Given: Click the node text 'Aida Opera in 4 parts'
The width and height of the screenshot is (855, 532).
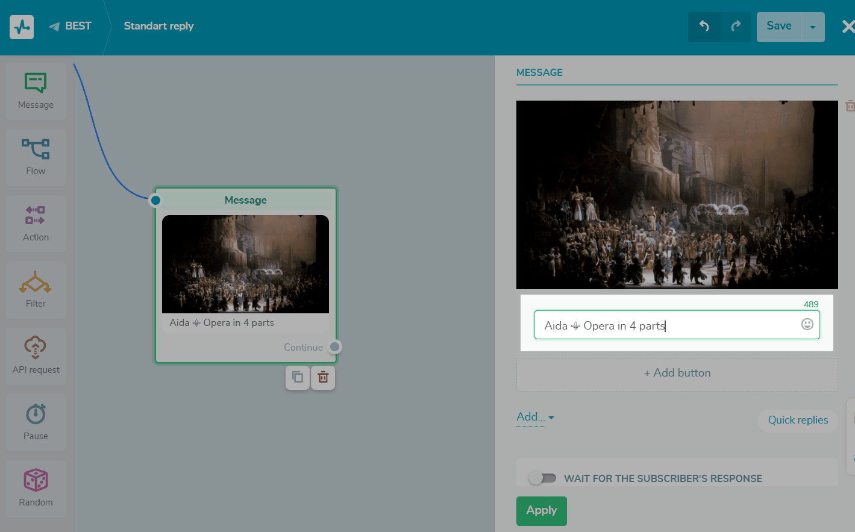Looking at the screenshot, I should pyautogui.click(x=222, y=323).
